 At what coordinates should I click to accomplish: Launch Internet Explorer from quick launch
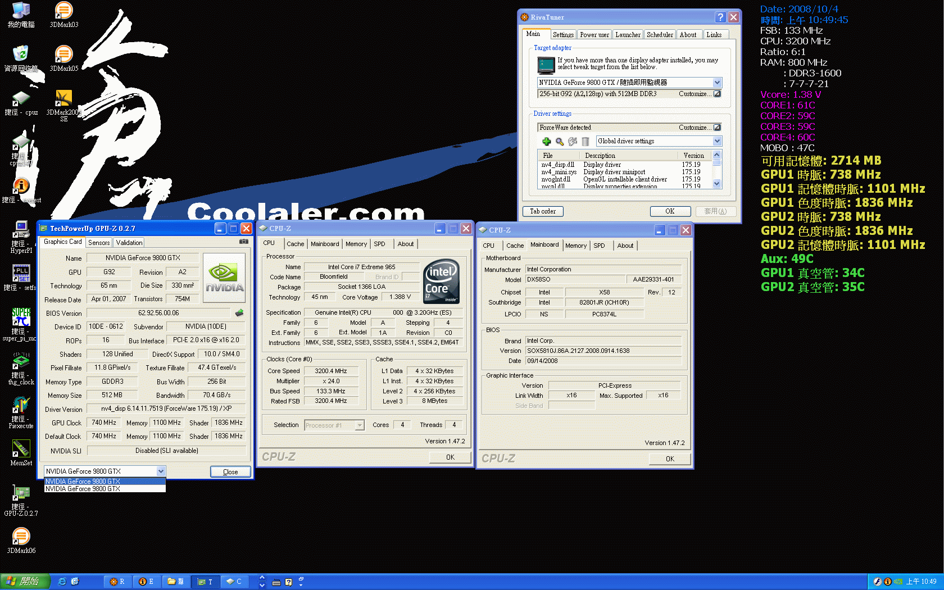tap(62, 582)
